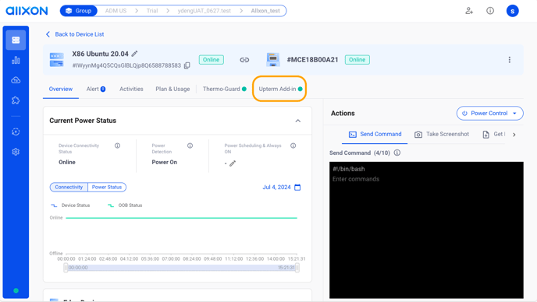Show Send Command limit info icon
The height and width of the screenshot is (302, 537).
[397, 153]
